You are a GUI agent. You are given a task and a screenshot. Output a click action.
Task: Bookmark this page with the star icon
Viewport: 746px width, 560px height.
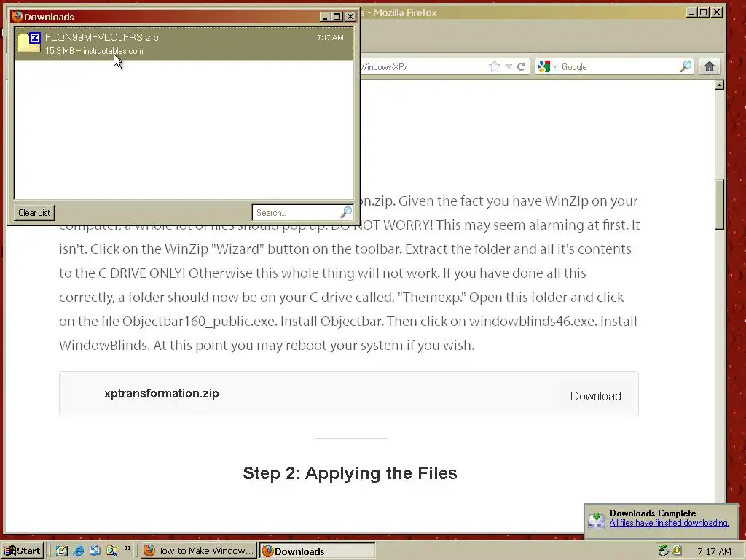(495, 66)
